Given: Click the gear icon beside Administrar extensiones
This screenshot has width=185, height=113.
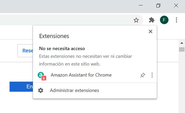Looking at the screenshot, I should [41, 90].
